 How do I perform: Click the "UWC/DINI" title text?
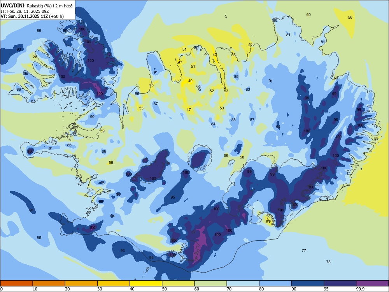tap(12, 6)
